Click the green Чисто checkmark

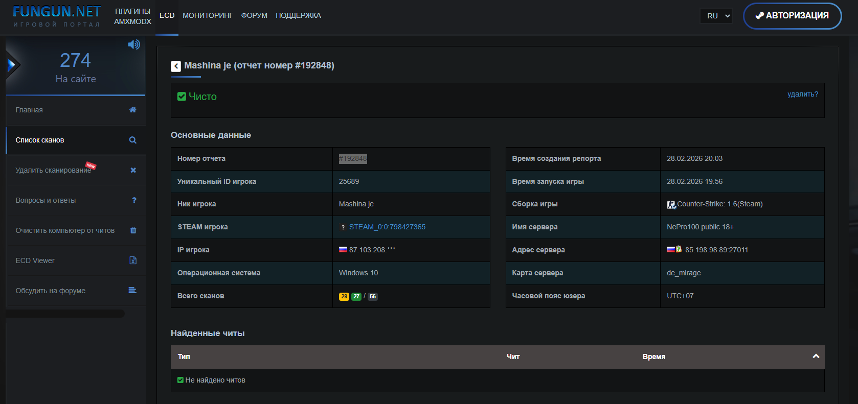pos(182,97)
